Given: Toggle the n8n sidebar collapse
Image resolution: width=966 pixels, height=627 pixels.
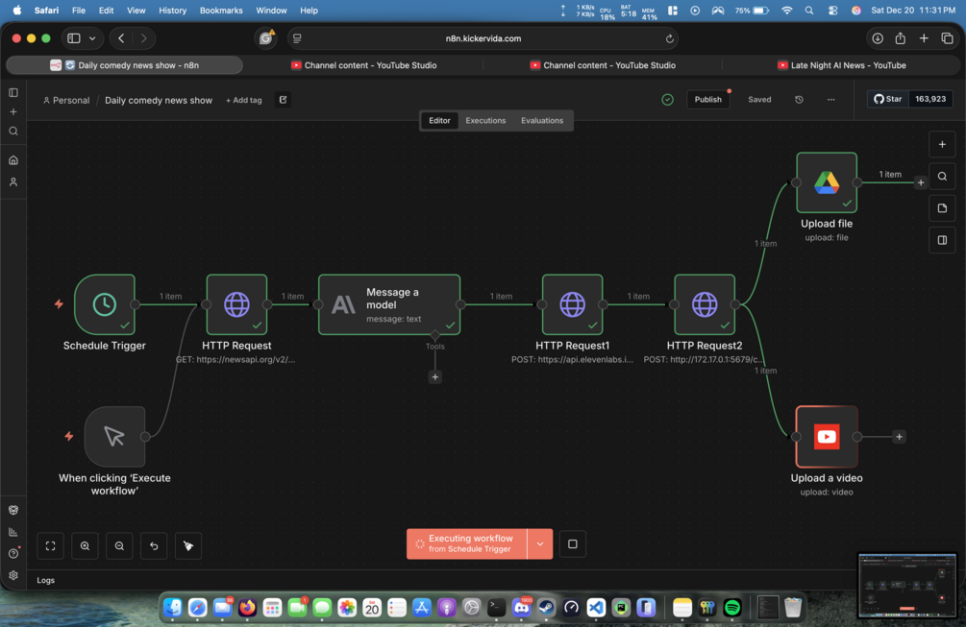Looking at the screenshot, I should (x=13, y=92).
